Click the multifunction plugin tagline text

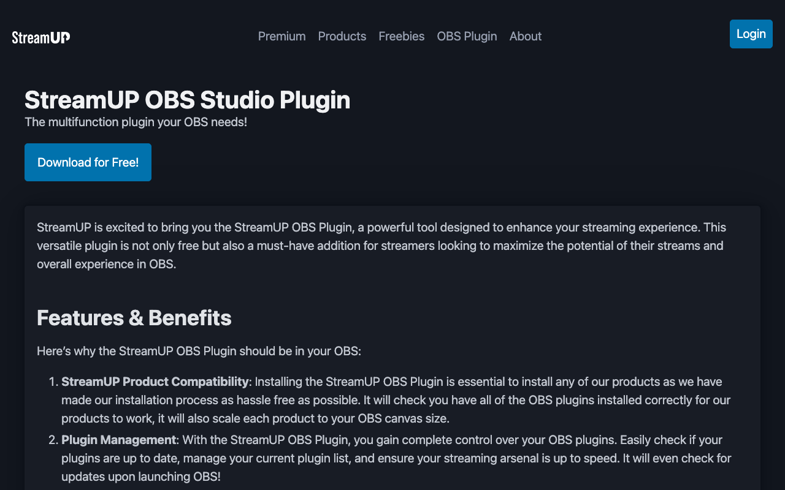[x=136, y=122]
